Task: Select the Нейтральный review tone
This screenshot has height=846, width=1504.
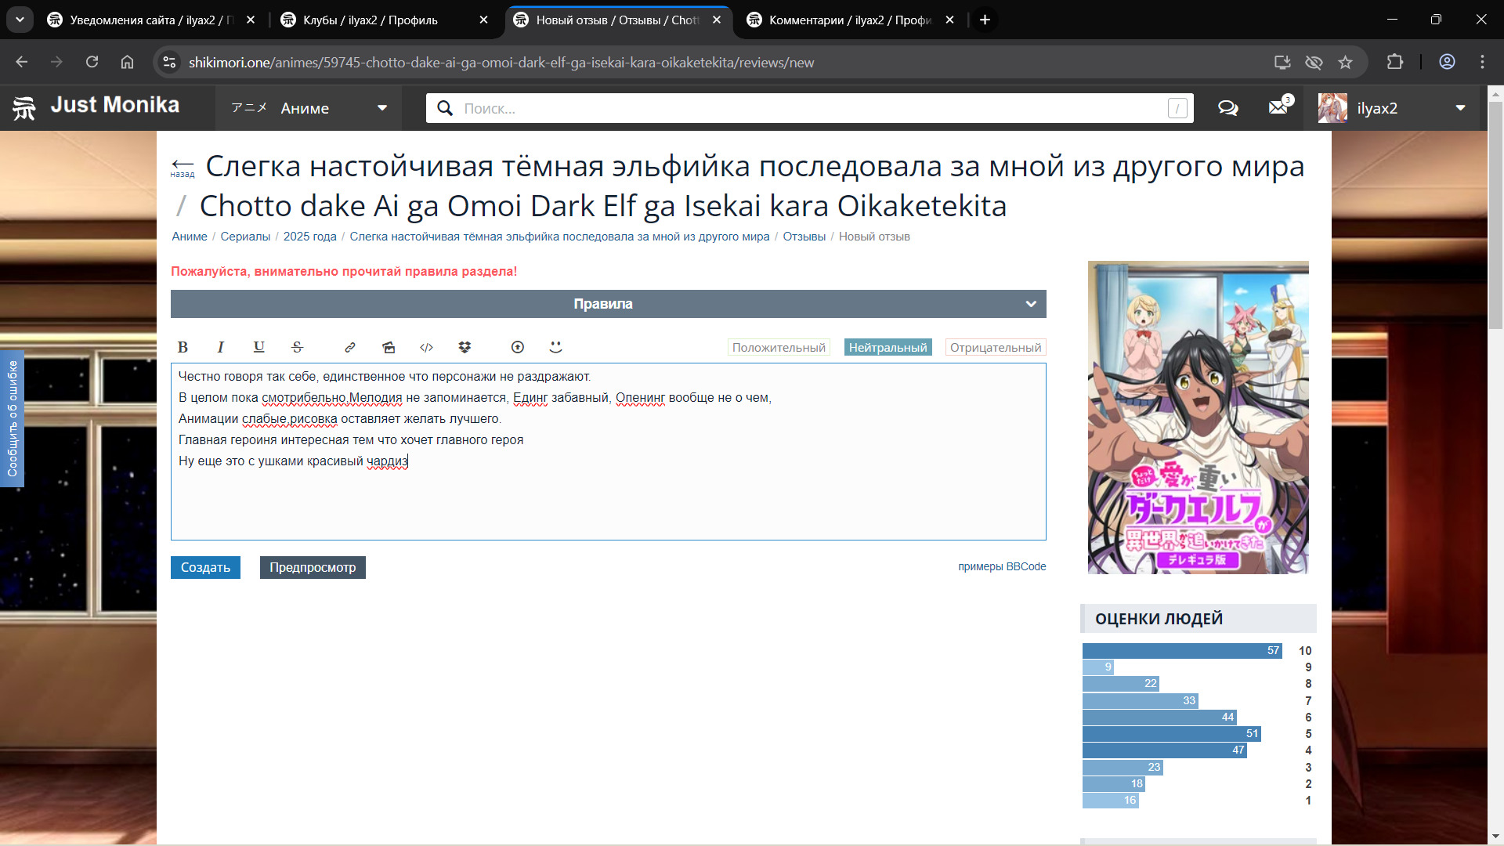Action: (888, 347)
